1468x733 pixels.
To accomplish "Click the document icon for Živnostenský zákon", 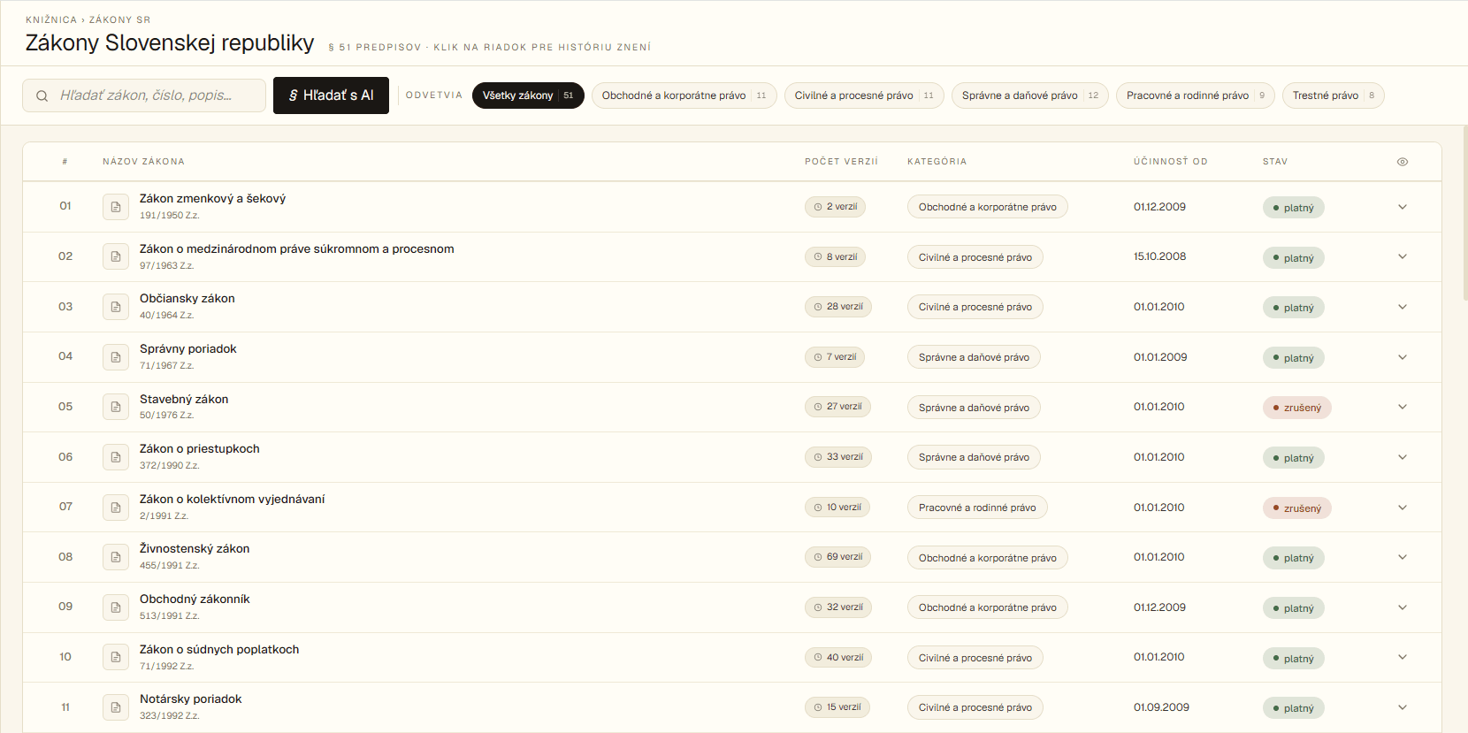I will coord(115,557).
